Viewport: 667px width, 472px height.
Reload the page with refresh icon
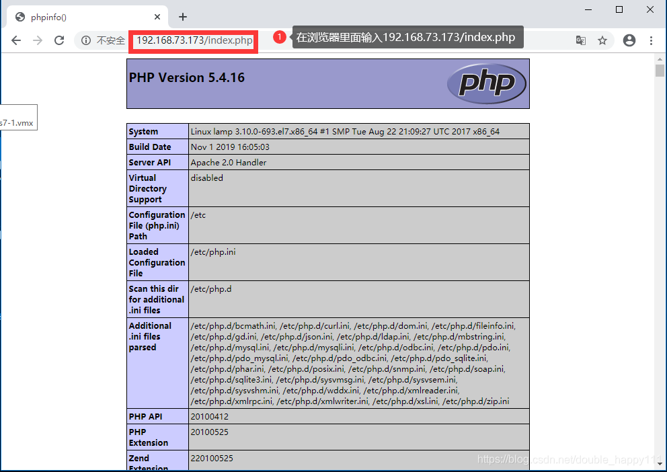[59, 40]
